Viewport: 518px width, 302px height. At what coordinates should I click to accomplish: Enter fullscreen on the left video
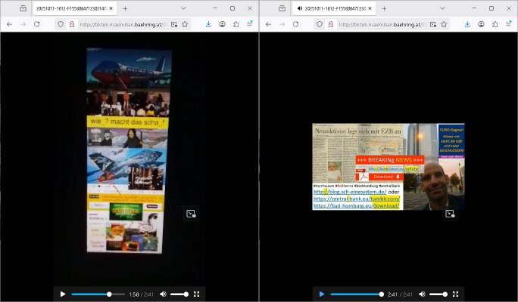(x=196, y=294)
